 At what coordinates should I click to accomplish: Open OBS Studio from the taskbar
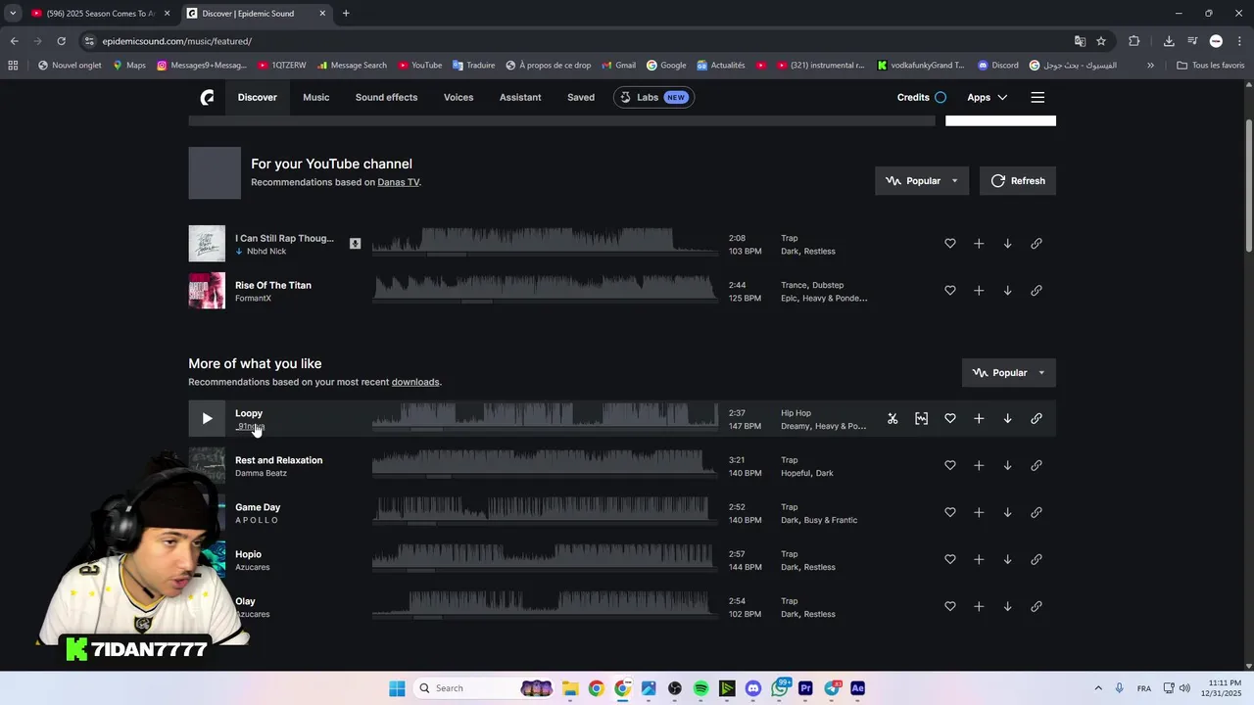pos(674,688)
